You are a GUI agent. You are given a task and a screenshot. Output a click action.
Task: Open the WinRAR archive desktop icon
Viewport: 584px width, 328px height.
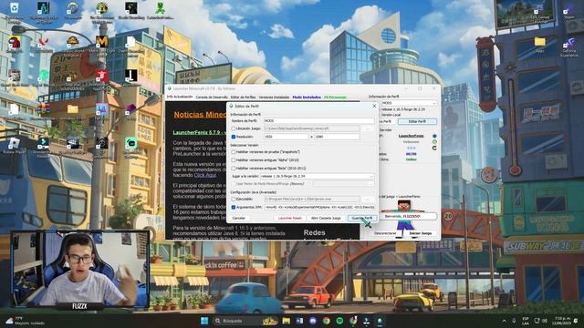point(43,109)
